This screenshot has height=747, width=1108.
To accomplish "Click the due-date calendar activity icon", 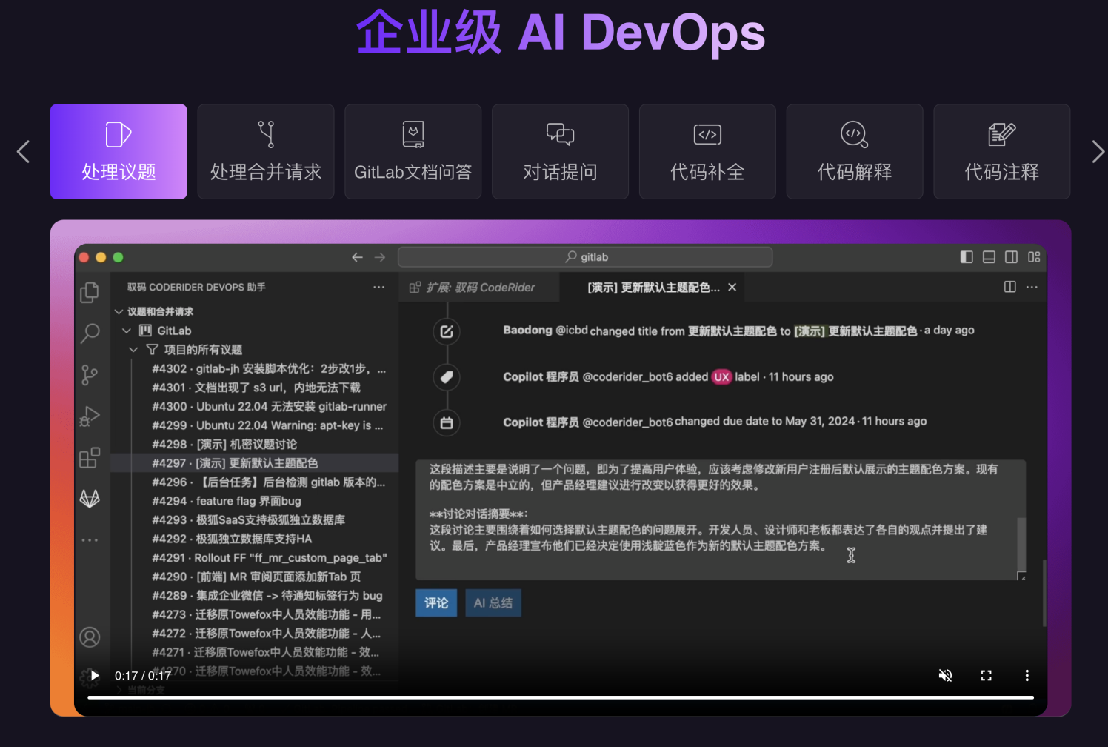I will click(x=447, y=423).
